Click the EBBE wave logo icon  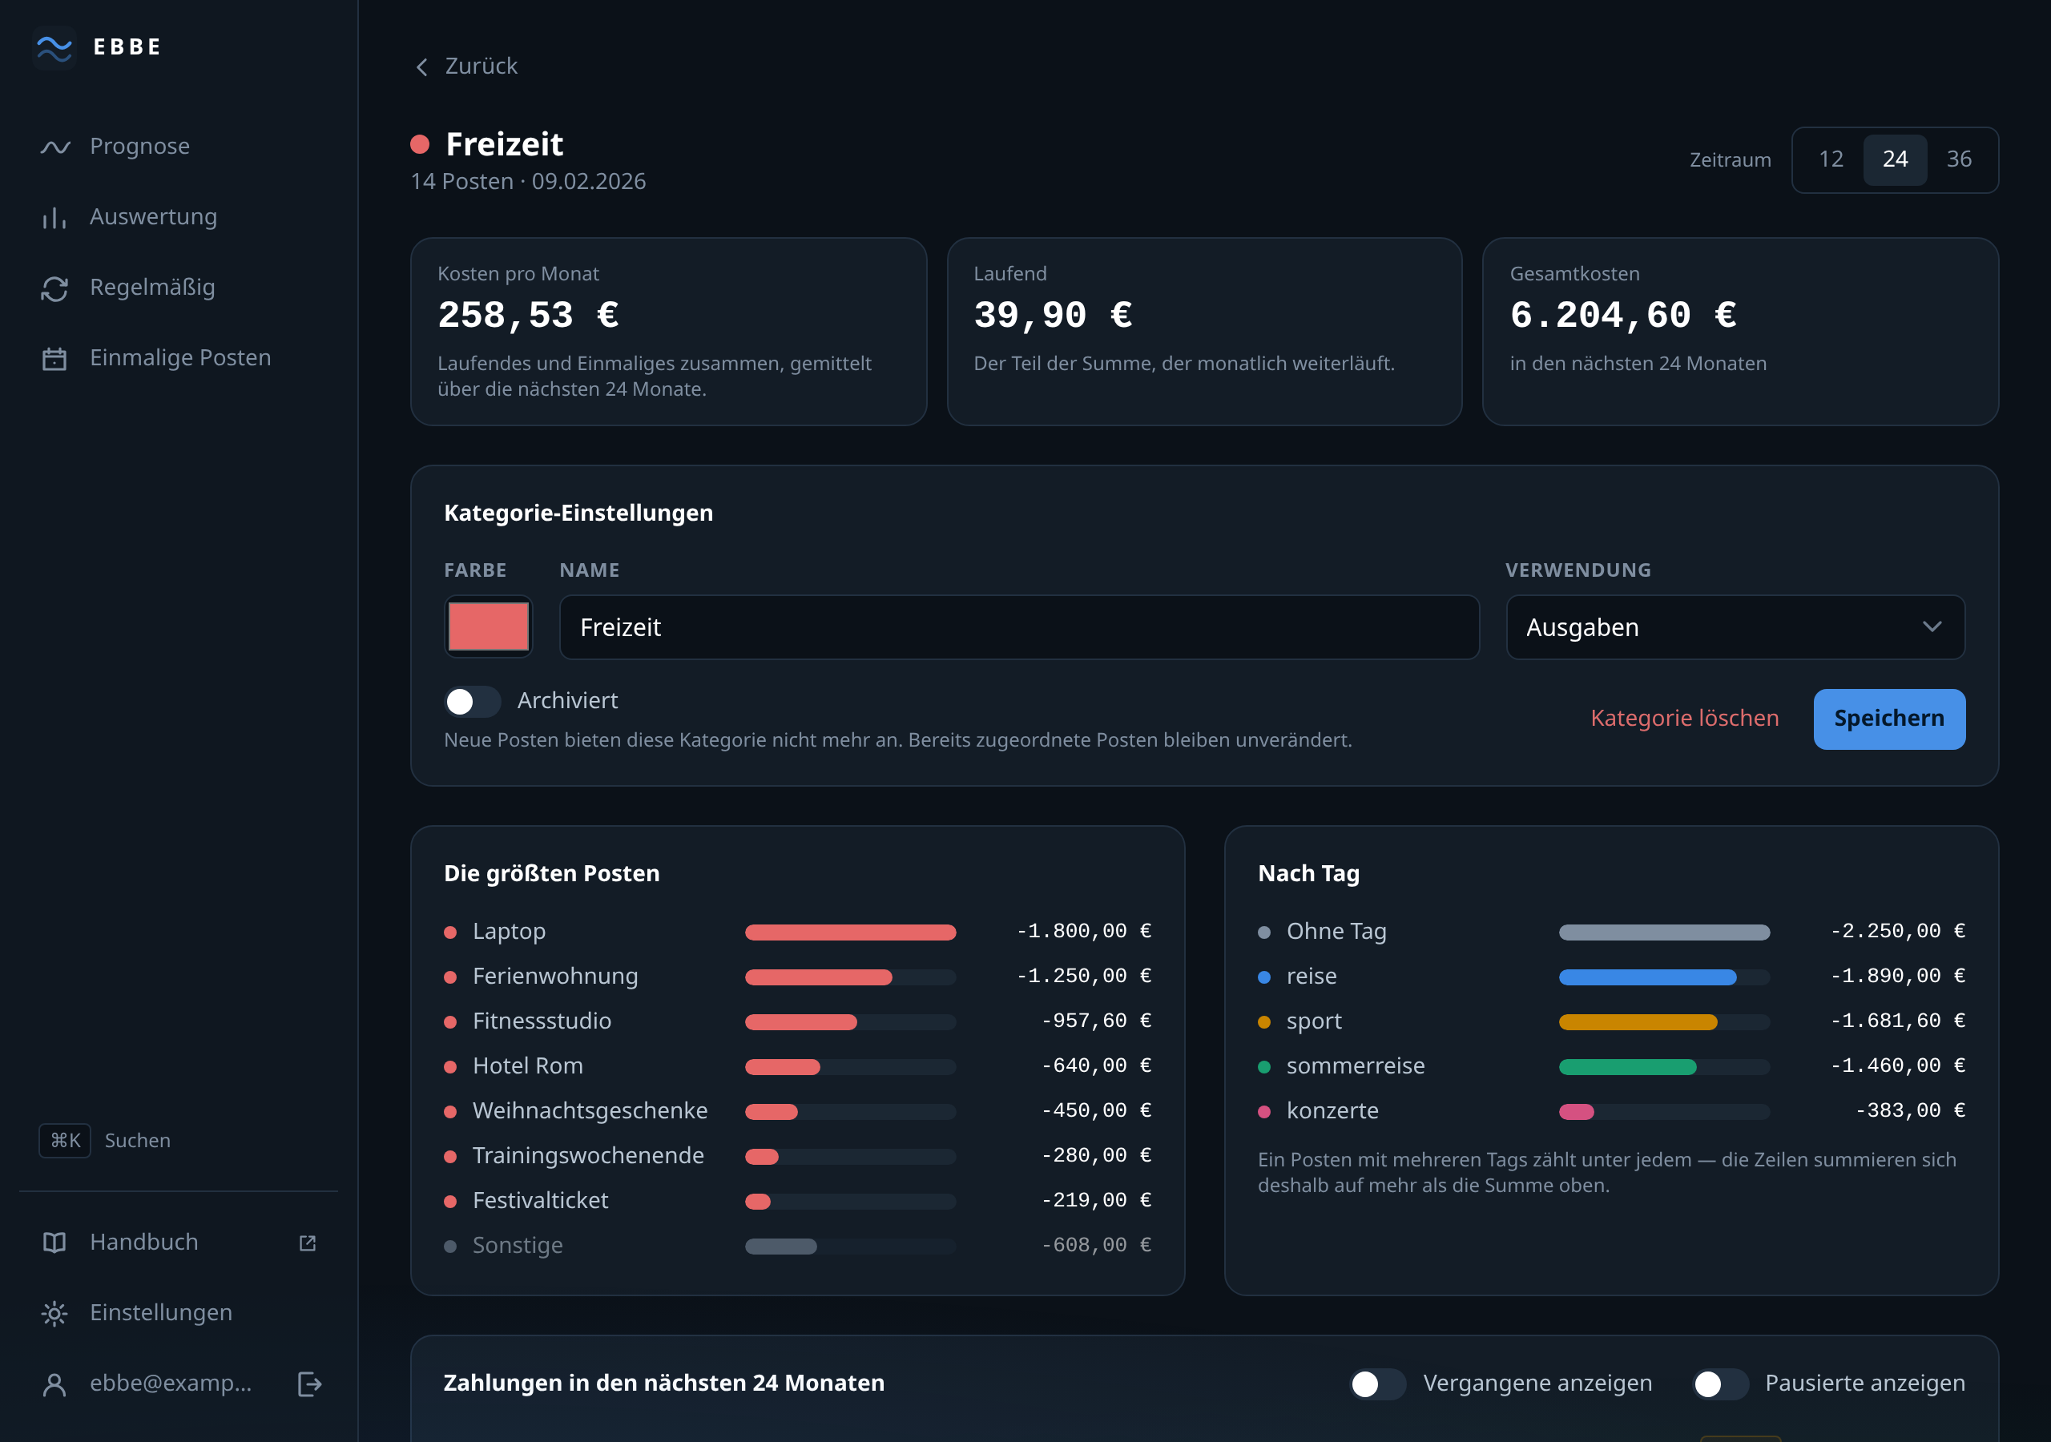tap(54, 47)
